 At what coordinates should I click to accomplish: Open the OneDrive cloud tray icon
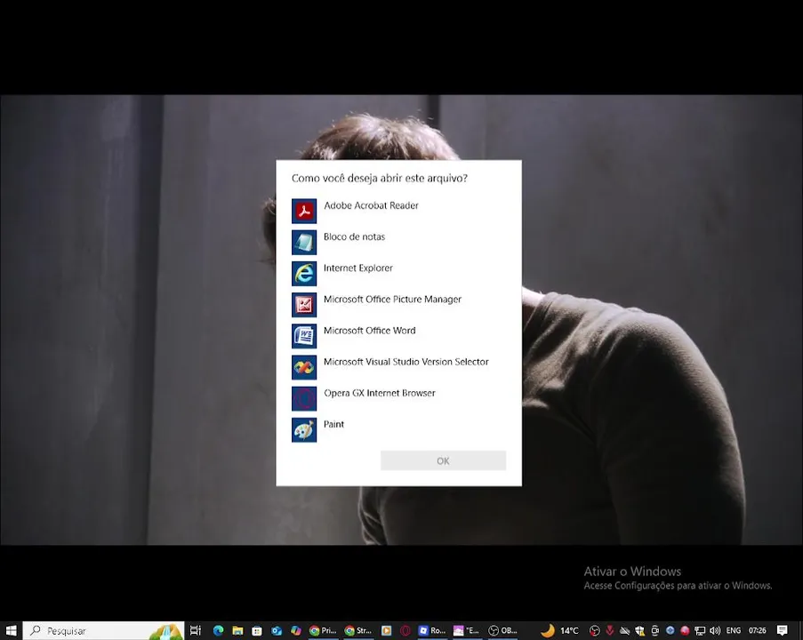tap(625, 631)
